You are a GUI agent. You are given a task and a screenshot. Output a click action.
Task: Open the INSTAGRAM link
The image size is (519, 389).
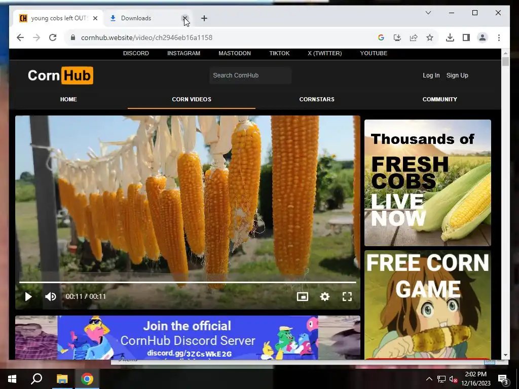click(x=183, y=53)
